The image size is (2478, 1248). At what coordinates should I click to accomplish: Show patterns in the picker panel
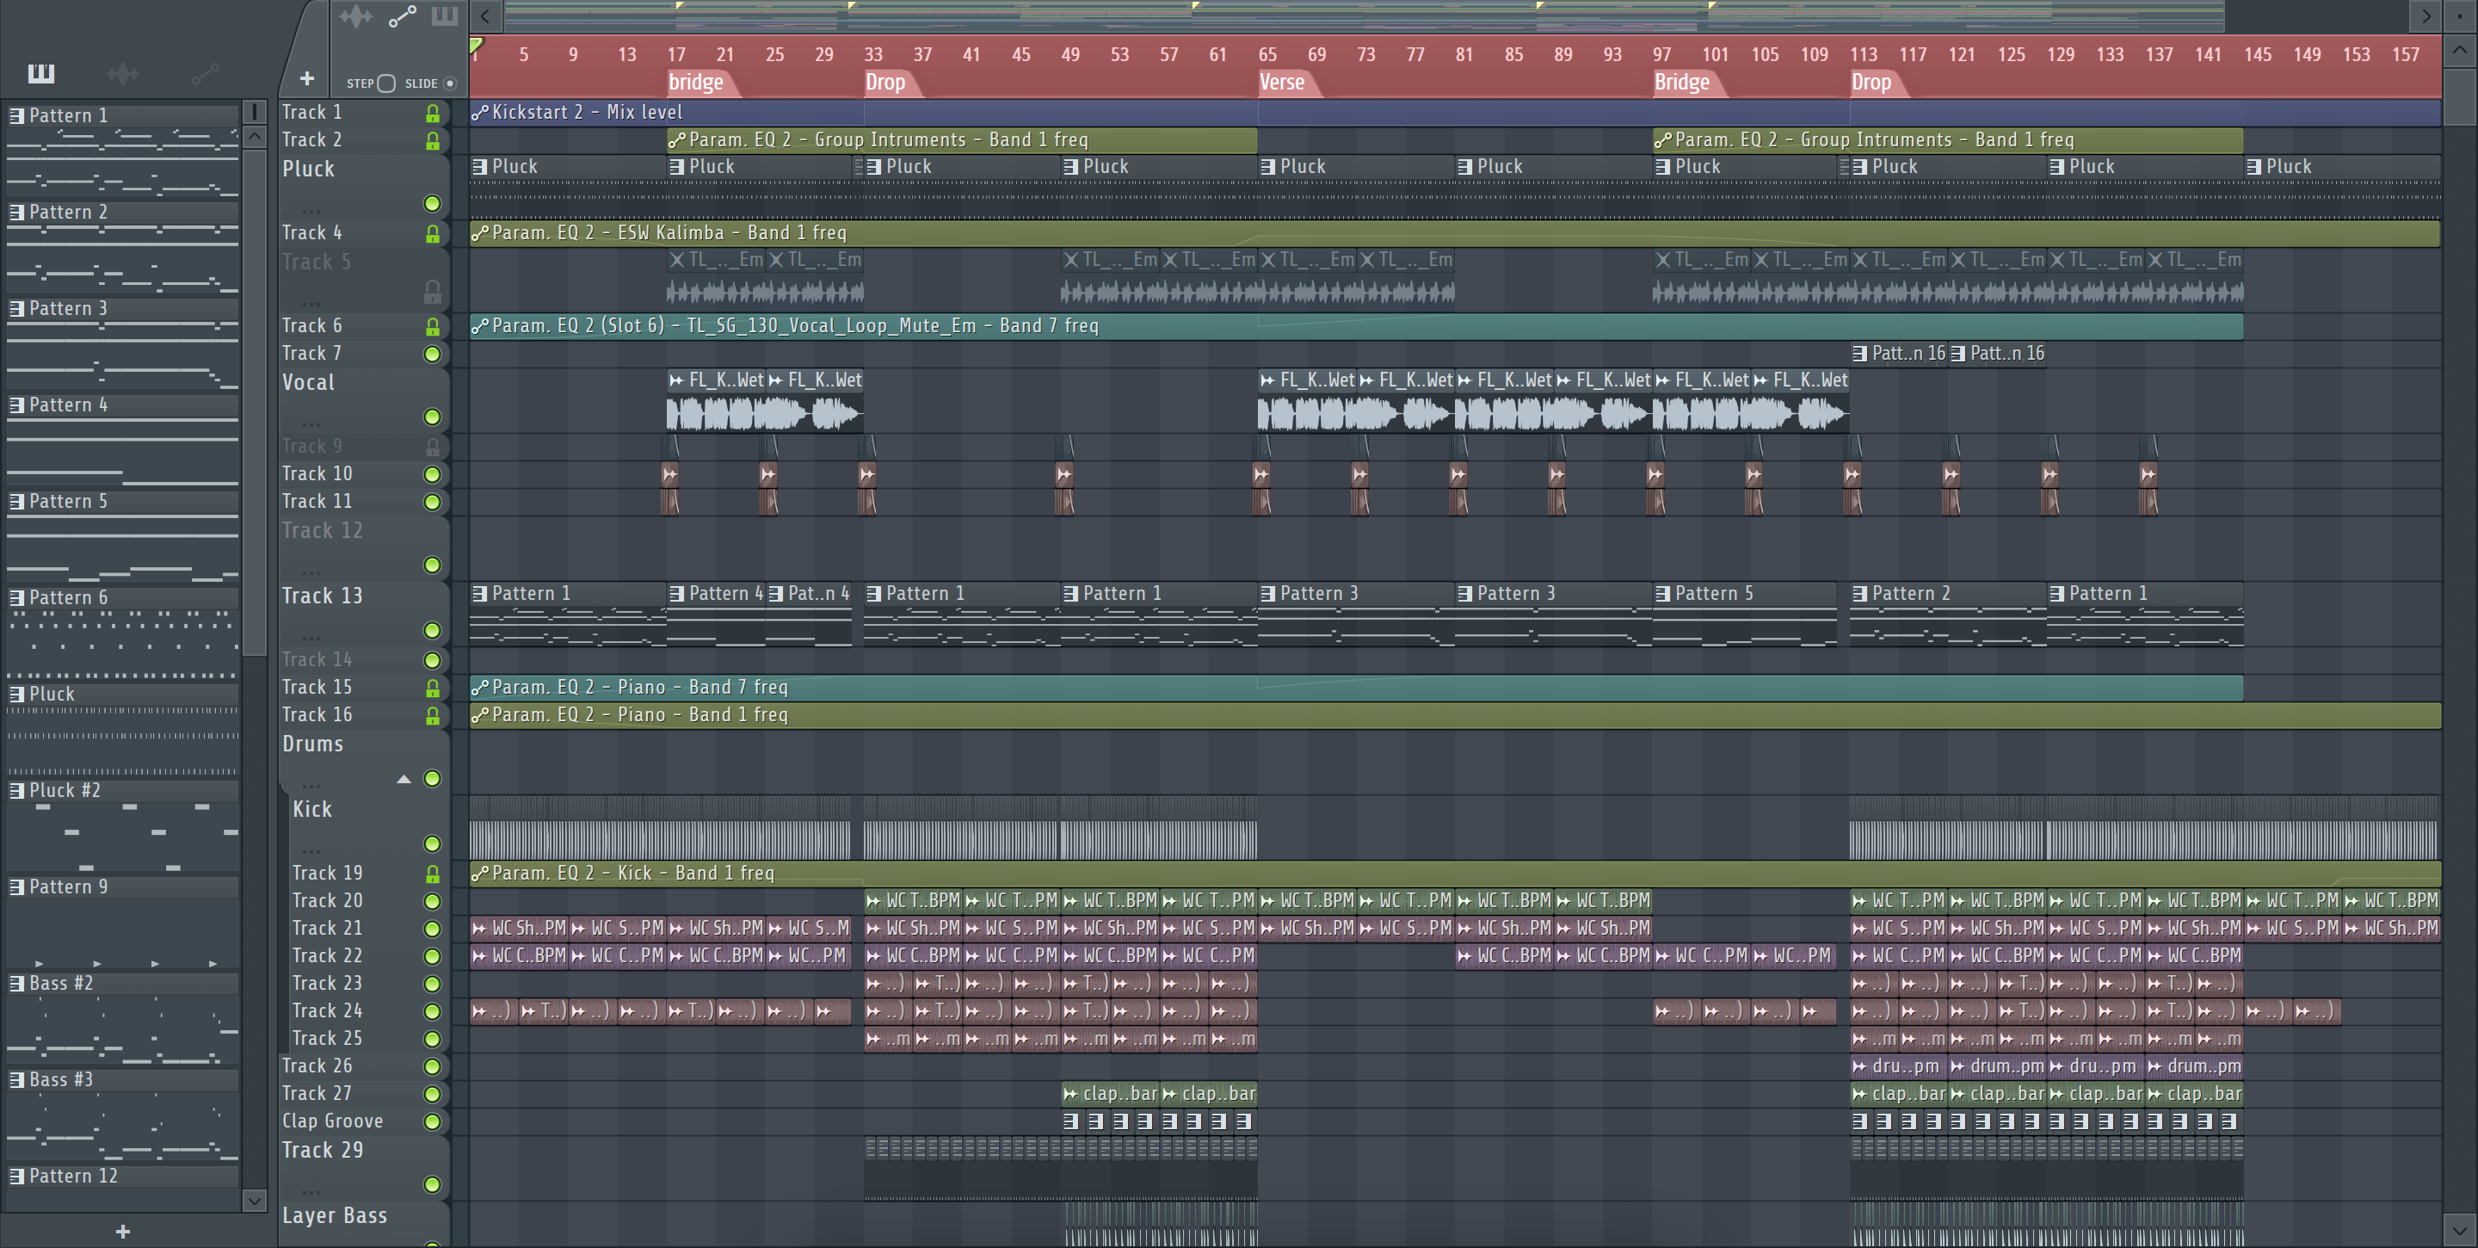(40, 73)
